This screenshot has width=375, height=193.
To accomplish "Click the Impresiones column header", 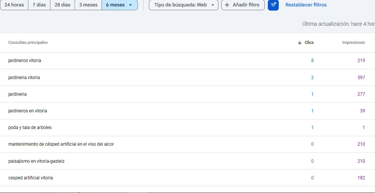I will (353, 42).
